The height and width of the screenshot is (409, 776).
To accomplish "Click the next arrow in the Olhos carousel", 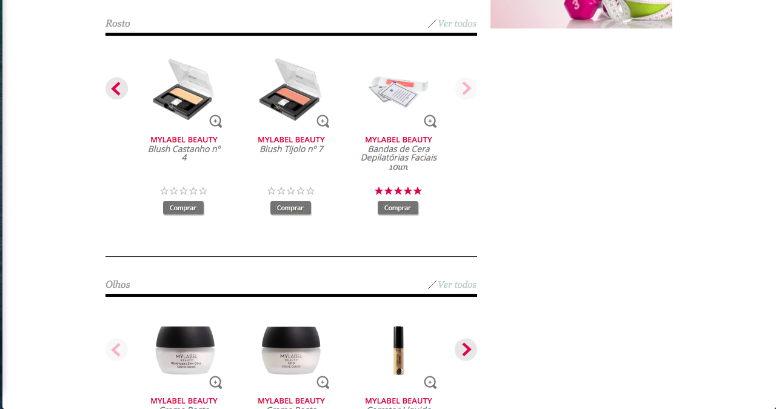I will (x=466, y=350).
